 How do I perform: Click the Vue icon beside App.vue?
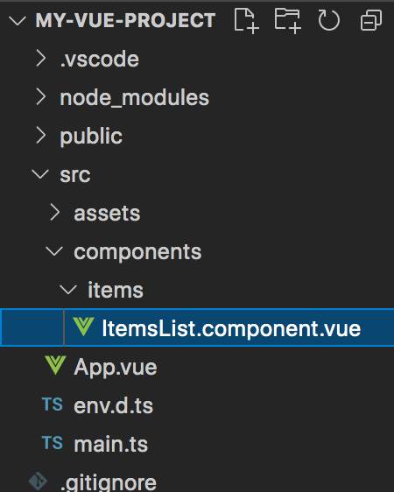tap(55, 365)
